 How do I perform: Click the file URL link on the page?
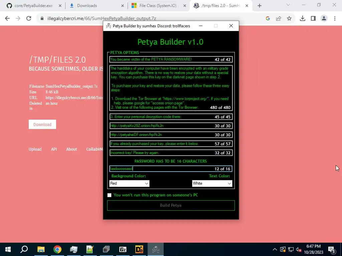(x=74, y=98)
